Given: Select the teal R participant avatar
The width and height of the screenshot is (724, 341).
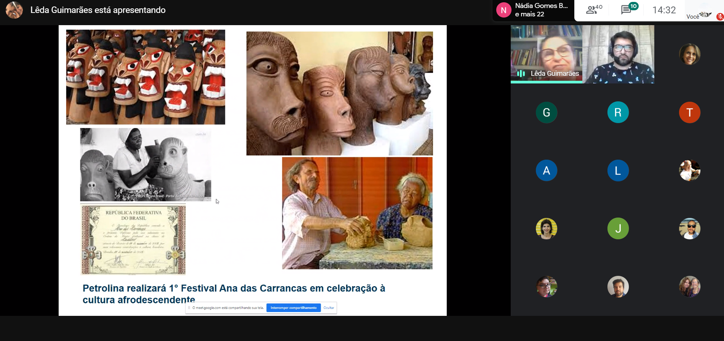Looking at the screenshot, I should coord(618,112).
